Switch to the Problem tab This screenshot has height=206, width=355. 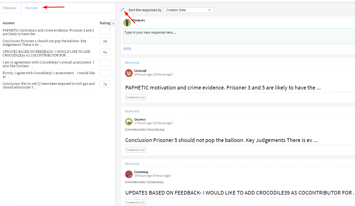[10, 8]
